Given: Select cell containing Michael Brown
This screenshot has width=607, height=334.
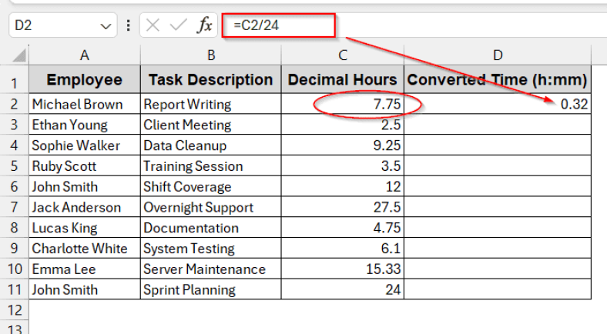Looking at the screenshot, I should 85,104.
